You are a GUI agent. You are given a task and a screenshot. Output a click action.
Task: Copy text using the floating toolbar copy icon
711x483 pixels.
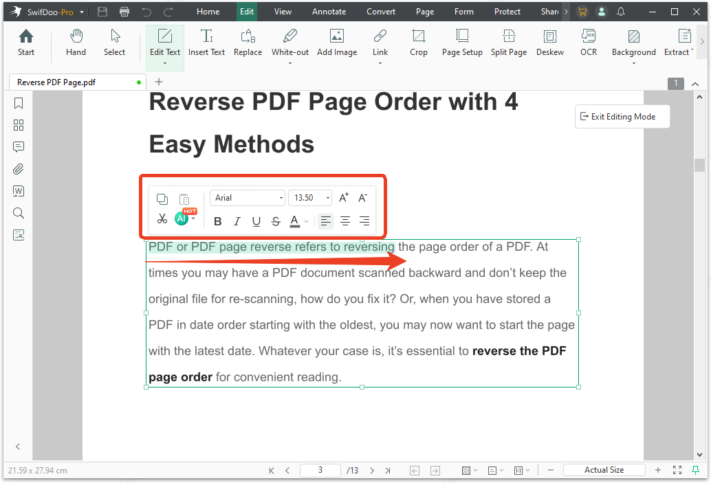[162, 199]
